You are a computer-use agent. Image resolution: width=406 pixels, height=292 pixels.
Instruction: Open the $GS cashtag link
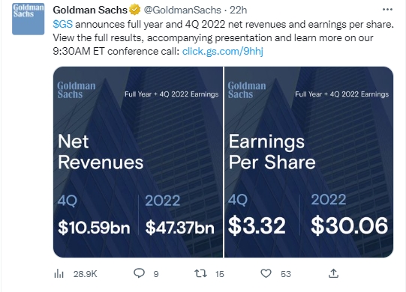coord(62,24)
